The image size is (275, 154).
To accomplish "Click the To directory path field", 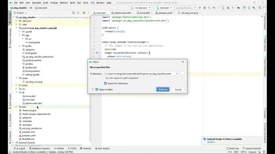I will click(x=139, y=74).
